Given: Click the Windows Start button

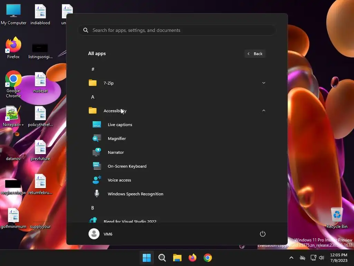Looking at the screenshot, I should tap(147, 258).
